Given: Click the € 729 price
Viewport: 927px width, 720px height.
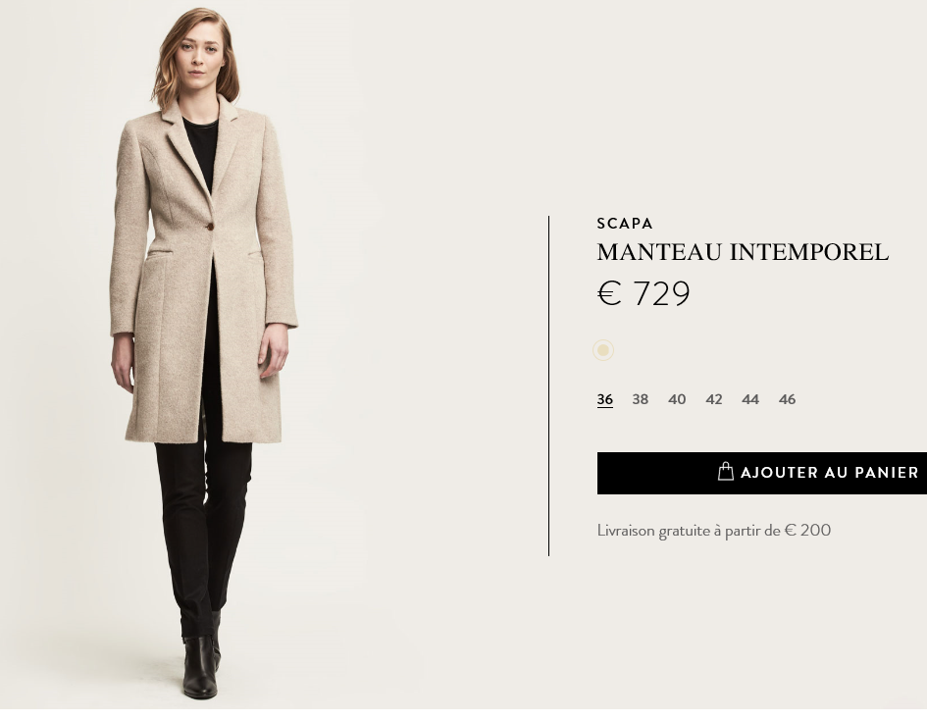Looking at the screenshot, I should (x=644, y=293).
